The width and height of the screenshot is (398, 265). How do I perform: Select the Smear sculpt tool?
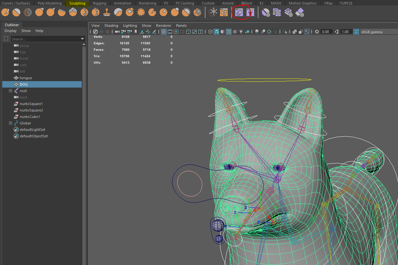pos(163,13)
